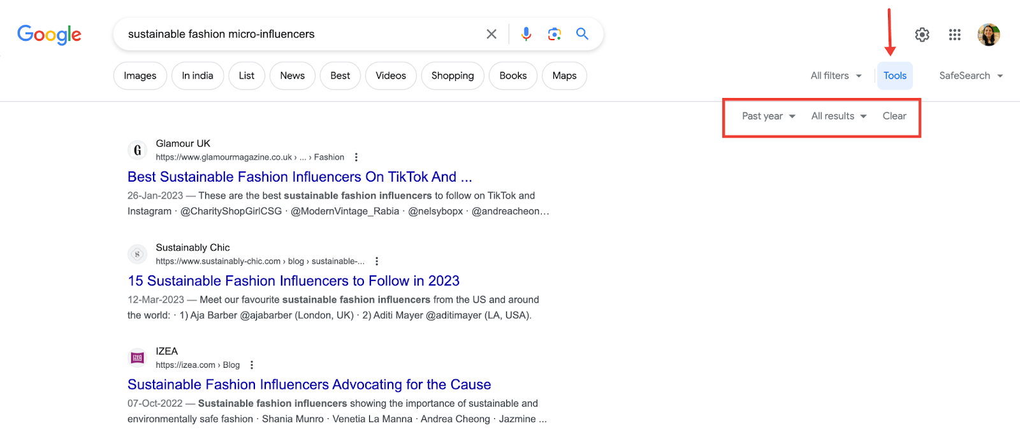
Task: Open more options for Glamour UK result
Action: click(x=356, y=157)
